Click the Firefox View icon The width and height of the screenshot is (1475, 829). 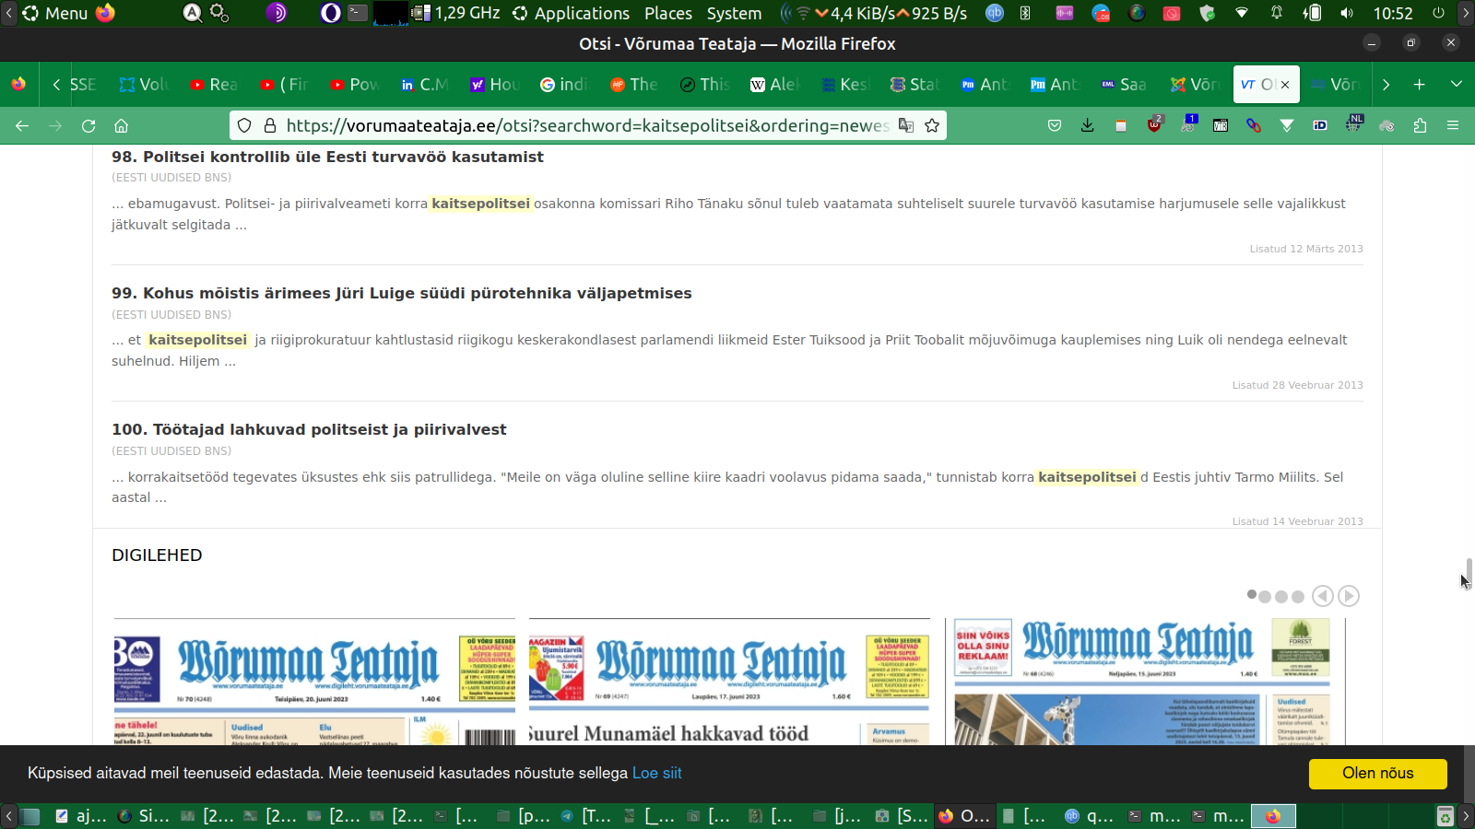[18, 84]
